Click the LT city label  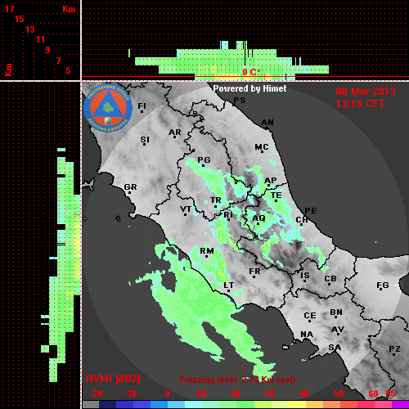[x=229, y=285]
